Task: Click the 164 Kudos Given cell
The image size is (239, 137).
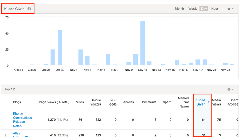Action: click(203, 120)
